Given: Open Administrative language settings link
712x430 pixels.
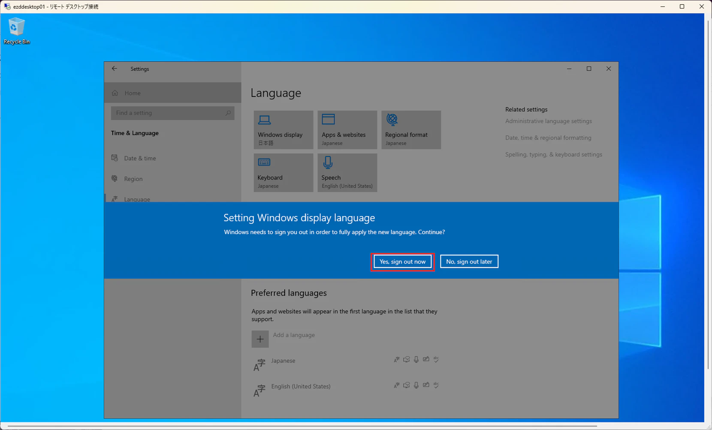Looking at the screenshot, I should tap(549, 121).
